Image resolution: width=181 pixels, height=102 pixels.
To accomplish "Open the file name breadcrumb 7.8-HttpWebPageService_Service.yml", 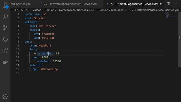I will pyautogui.click(x=156, y=10).
